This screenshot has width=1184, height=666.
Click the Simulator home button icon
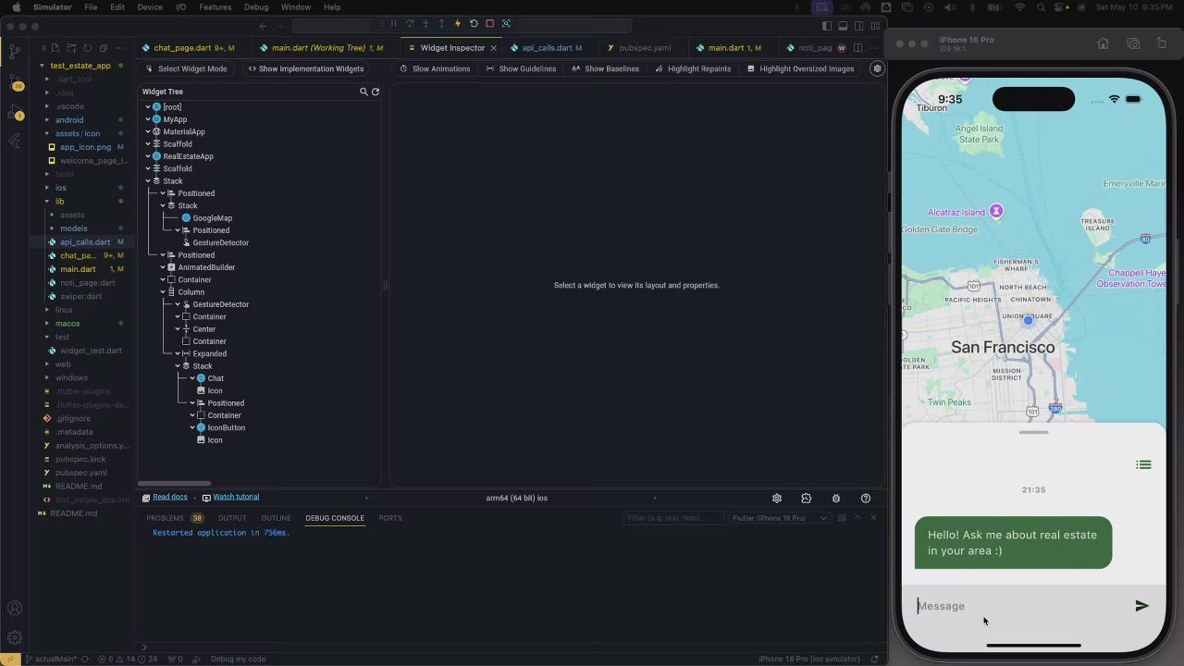click(x=1103, y=43)
